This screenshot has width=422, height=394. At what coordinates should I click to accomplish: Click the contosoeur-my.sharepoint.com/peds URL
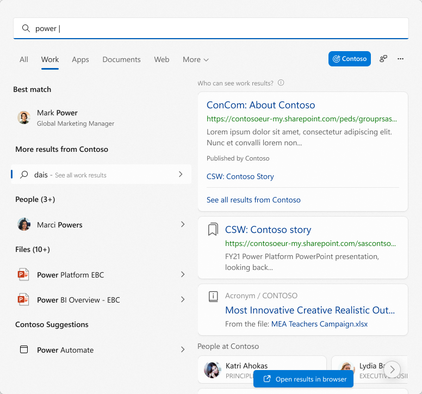tap(302, 119)
